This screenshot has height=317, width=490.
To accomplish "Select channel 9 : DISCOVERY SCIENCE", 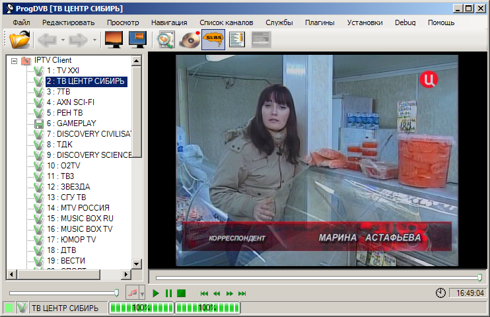I will [89, 155].
